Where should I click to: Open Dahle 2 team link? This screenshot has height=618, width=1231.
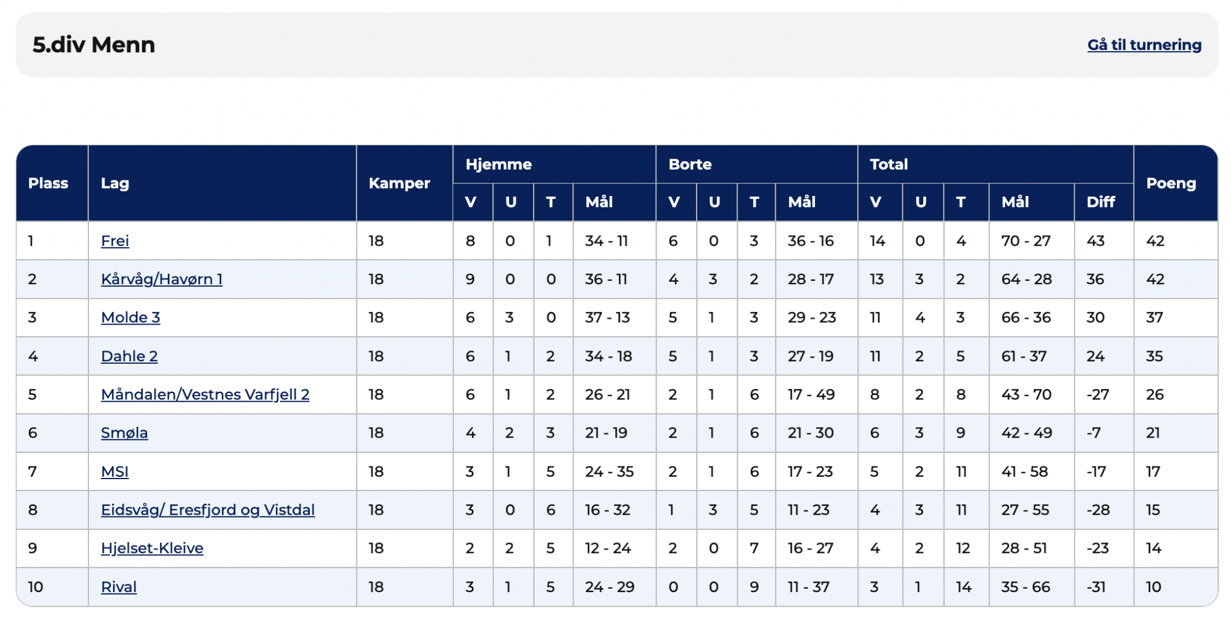[x=129, y=356]
